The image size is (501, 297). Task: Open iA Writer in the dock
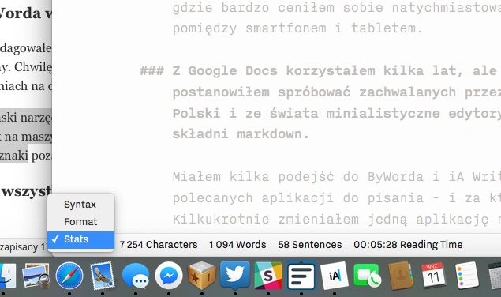point(335,276)
